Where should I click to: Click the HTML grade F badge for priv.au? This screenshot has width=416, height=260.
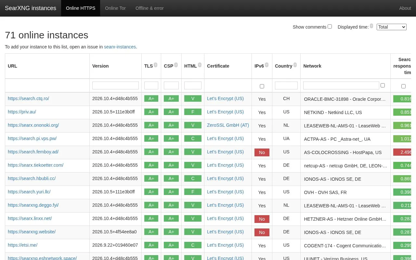193,112
